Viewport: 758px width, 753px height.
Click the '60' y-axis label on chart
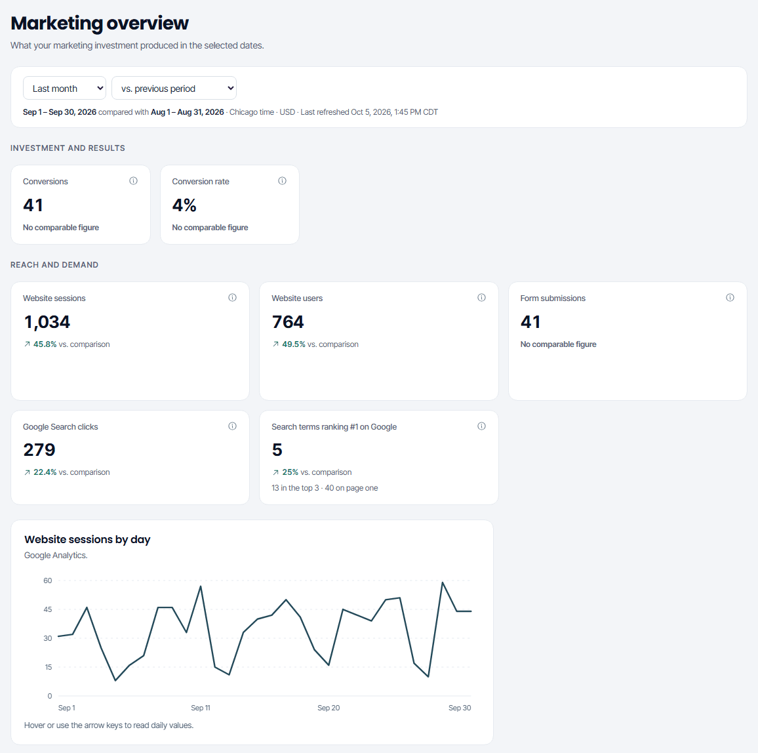(47, 580)
